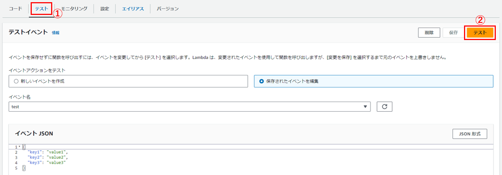The image size is (502, 175).
Task: Click the 削除 button
Action: tap(429, 33)
